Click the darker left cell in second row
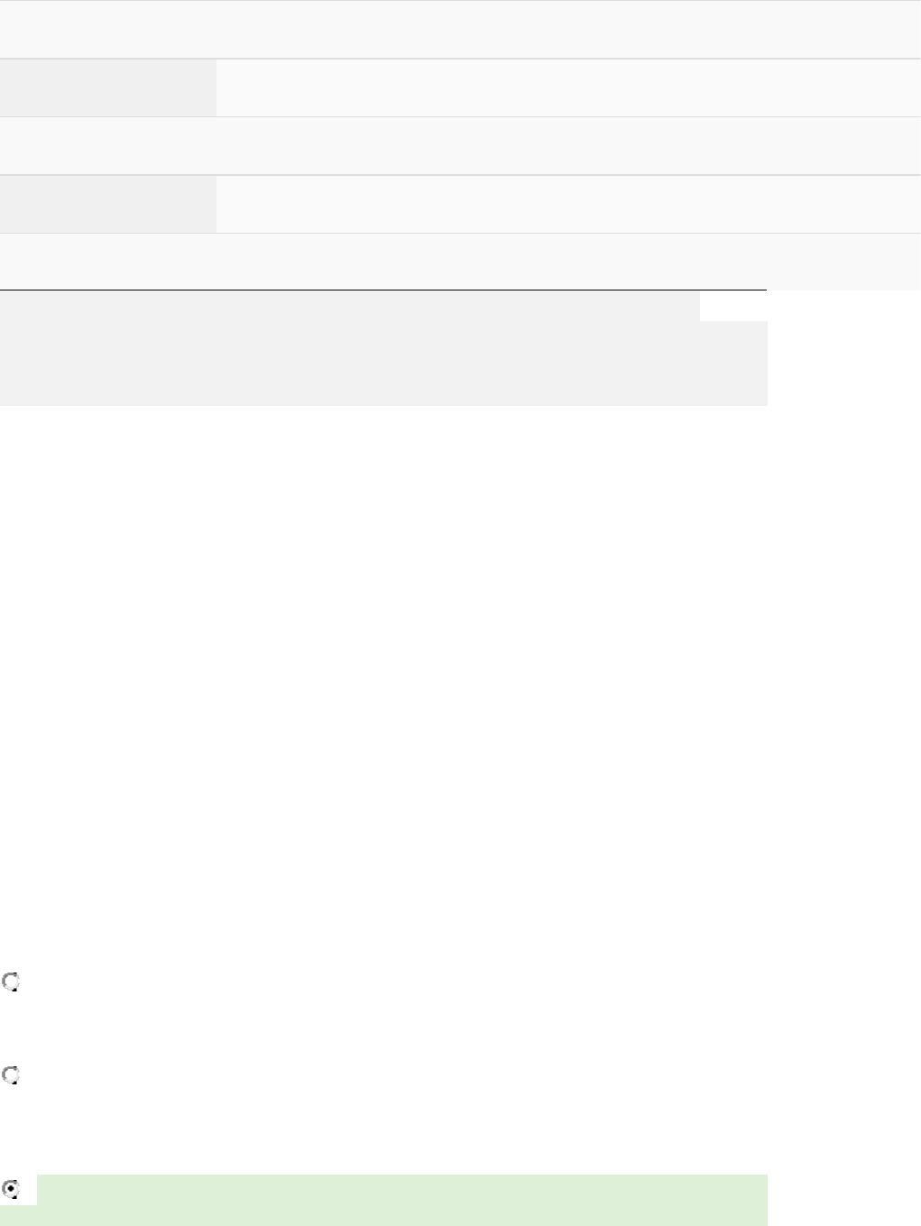Image resolution: width=921 pixels, height=1226 pixels. pos(108,88)
